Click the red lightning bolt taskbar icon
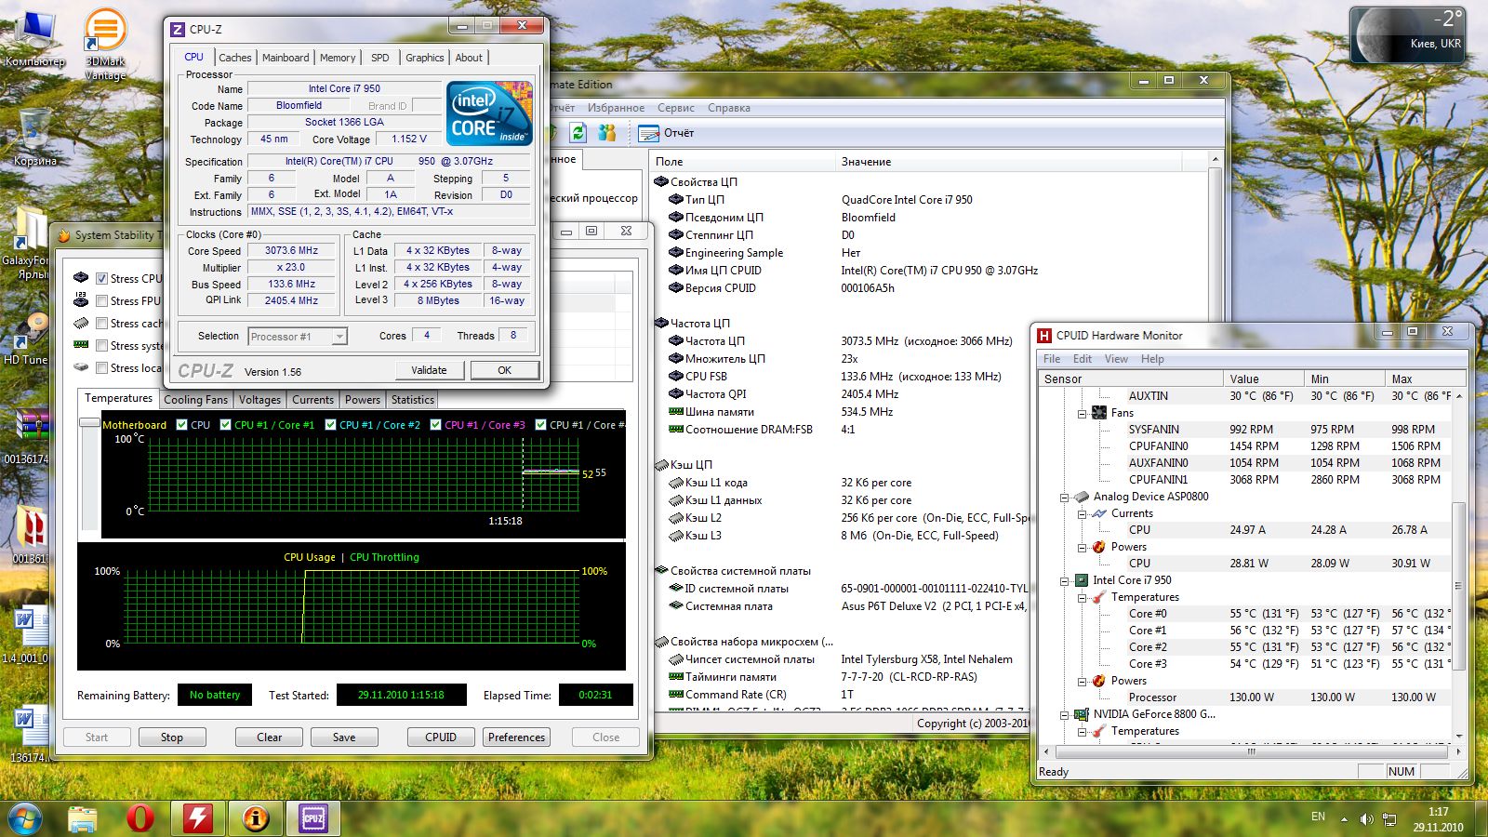Image resolution: width=1488 pixels, height=837 pixels. coord(197,818)
